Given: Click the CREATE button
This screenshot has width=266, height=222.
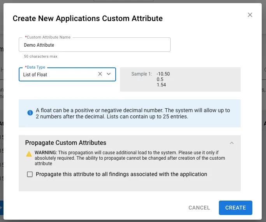Looking at the screenshot, I should (236, 208).
